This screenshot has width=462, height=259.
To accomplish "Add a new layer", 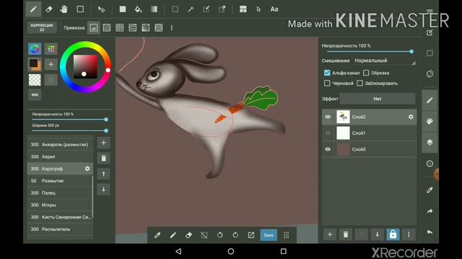I will [330, 235].
